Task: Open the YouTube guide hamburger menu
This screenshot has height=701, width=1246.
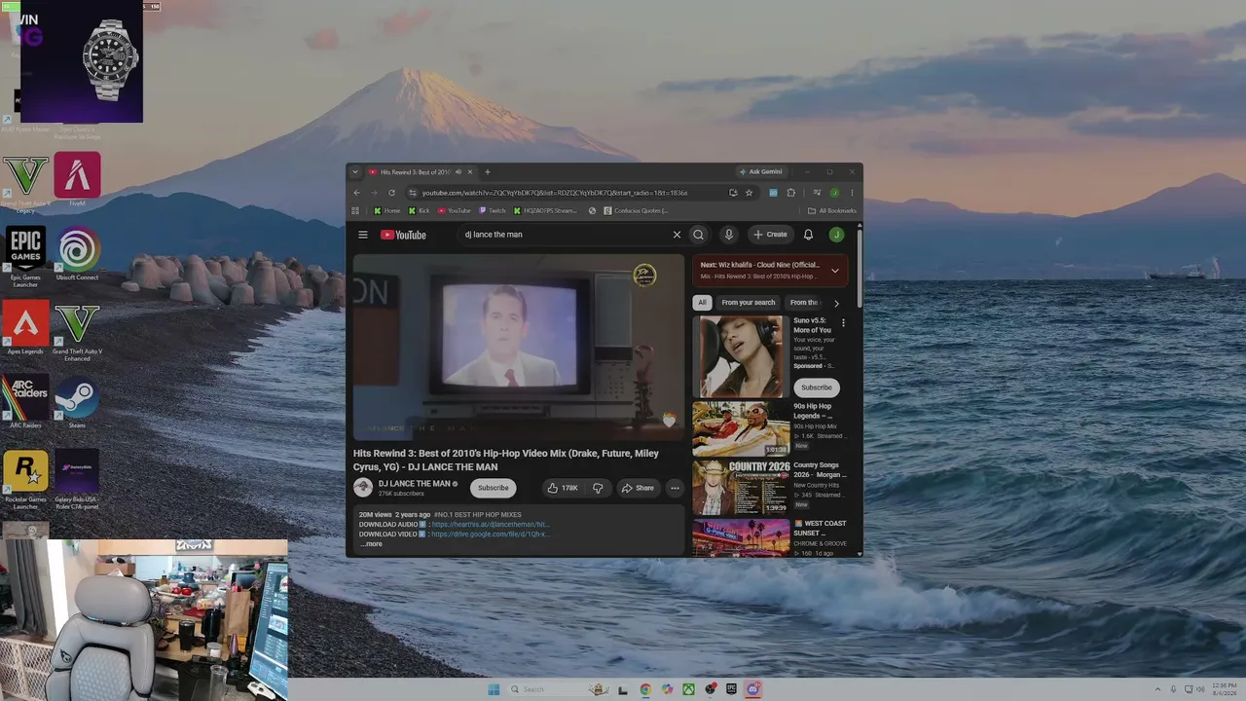Action: (363, 235)
